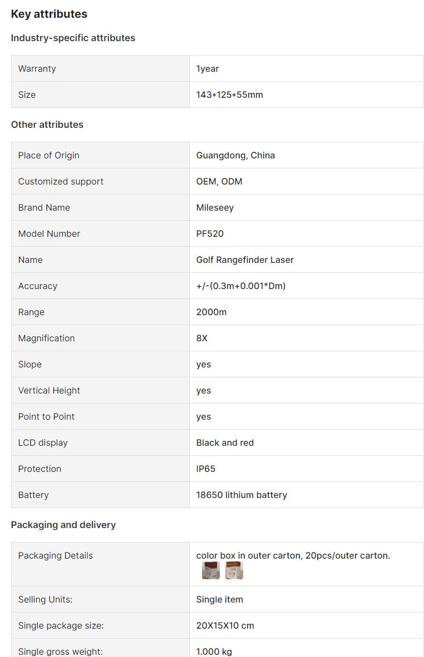
Task: Click the Size value 143*125*55mm
Action: [x=229, y=94]
